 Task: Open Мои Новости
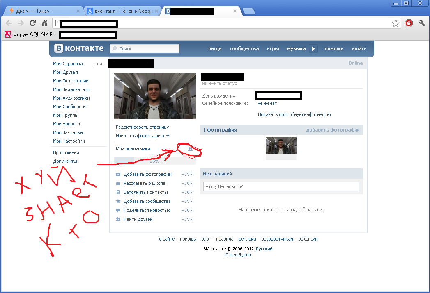pyautogui.click(x=67, y=124)
